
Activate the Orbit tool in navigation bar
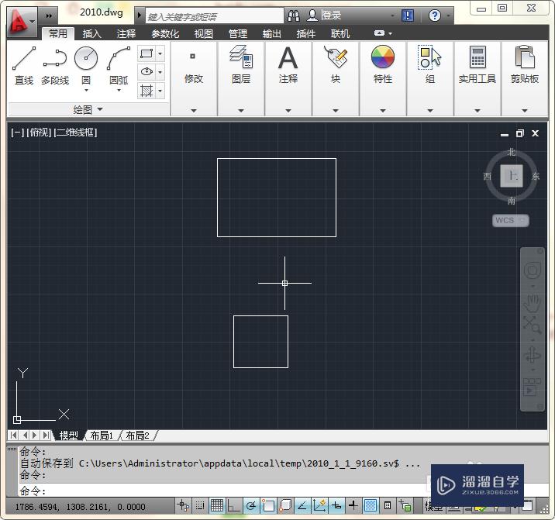(532, 355)
